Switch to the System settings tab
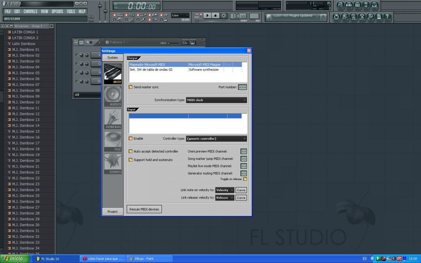 coord(113,58)
